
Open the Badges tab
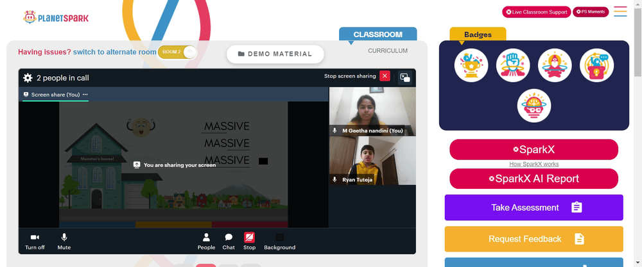point(478,35)
